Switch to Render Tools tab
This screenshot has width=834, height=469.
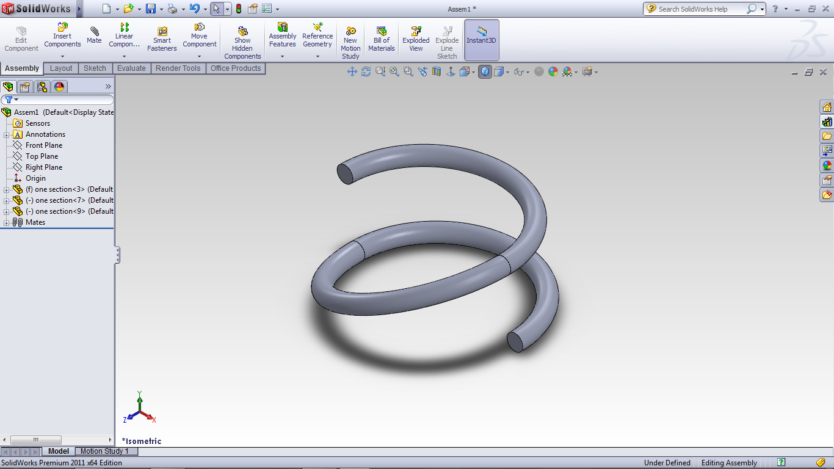pos(178,68)
